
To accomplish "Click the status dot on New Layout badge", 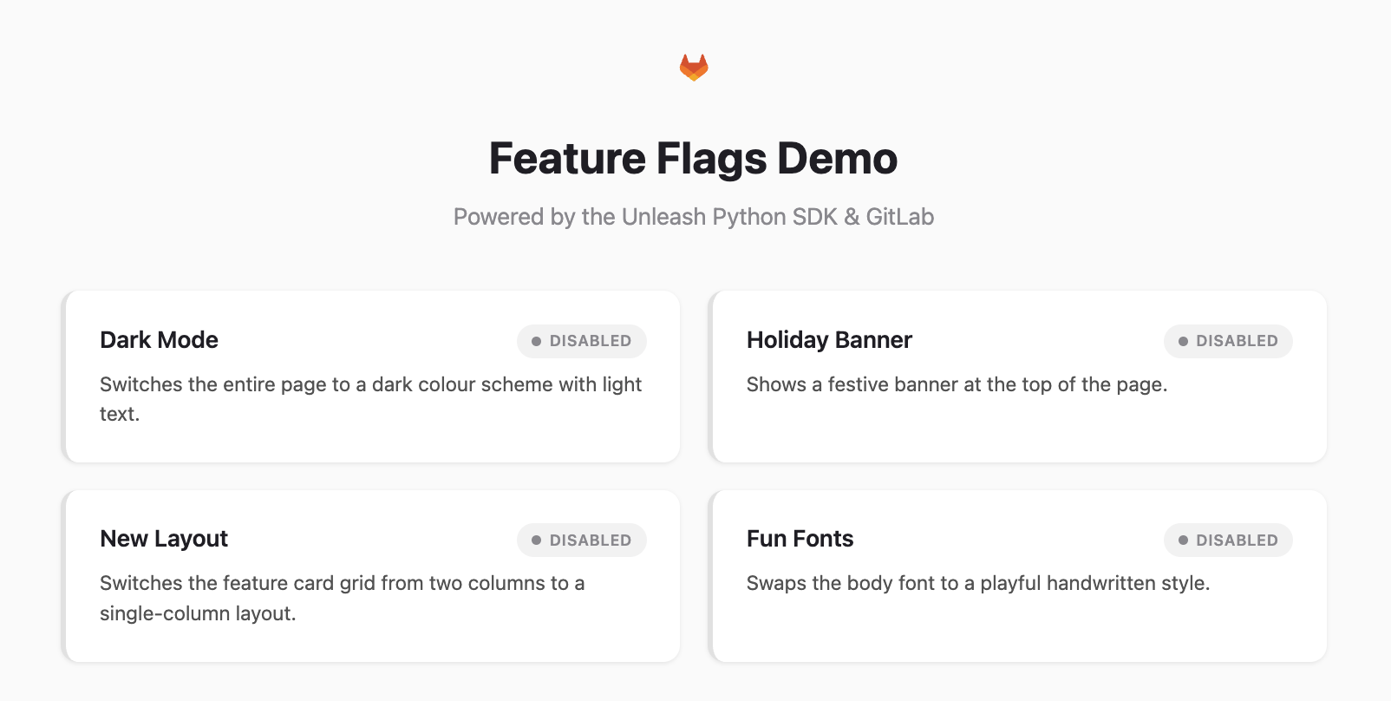I will (x=535, y=540).
